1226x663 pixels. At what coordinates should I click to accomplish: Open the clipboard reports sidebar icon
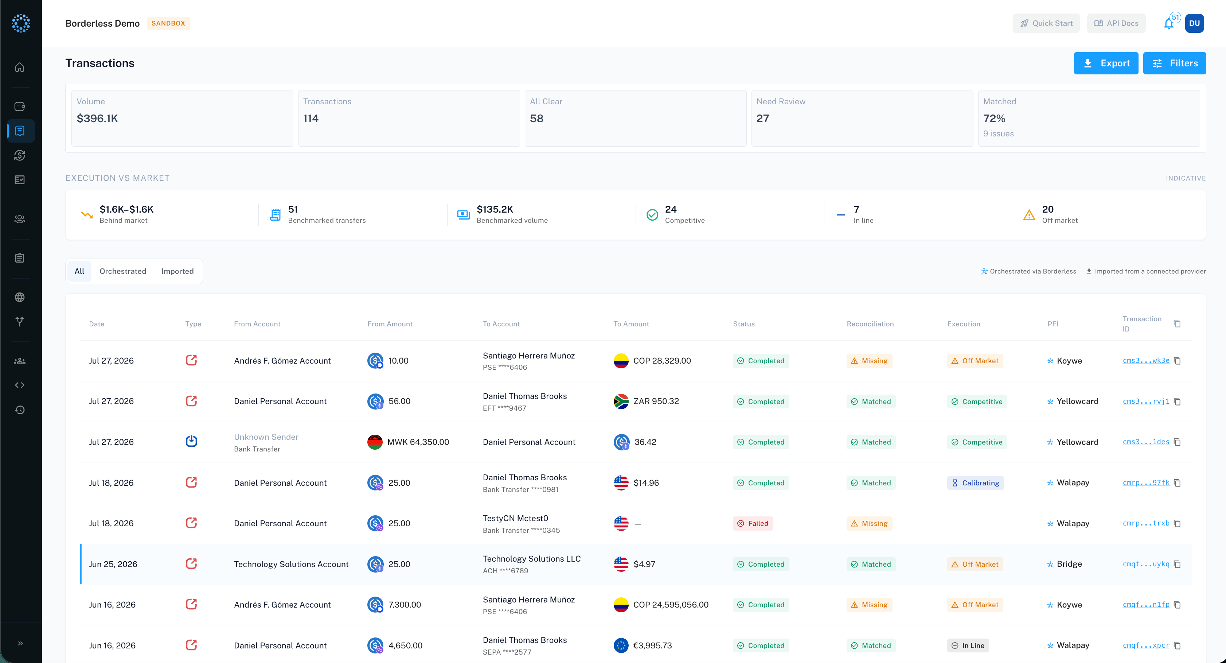point(20,258)
